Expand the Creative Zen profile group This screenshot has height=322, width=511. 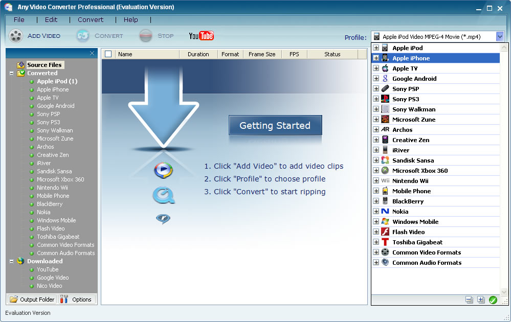tap(376, 140)
